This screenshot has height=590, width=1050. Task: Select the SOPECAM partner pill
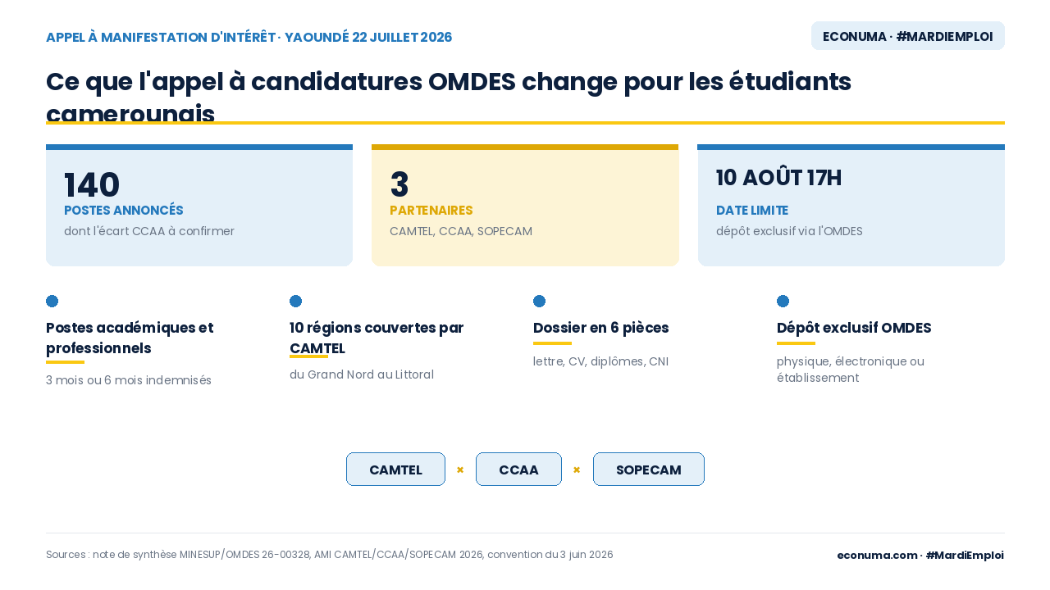[x=648, y=470]
